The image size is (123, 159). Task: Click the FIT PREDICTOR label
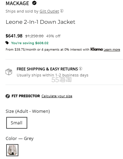pos(26,96)
